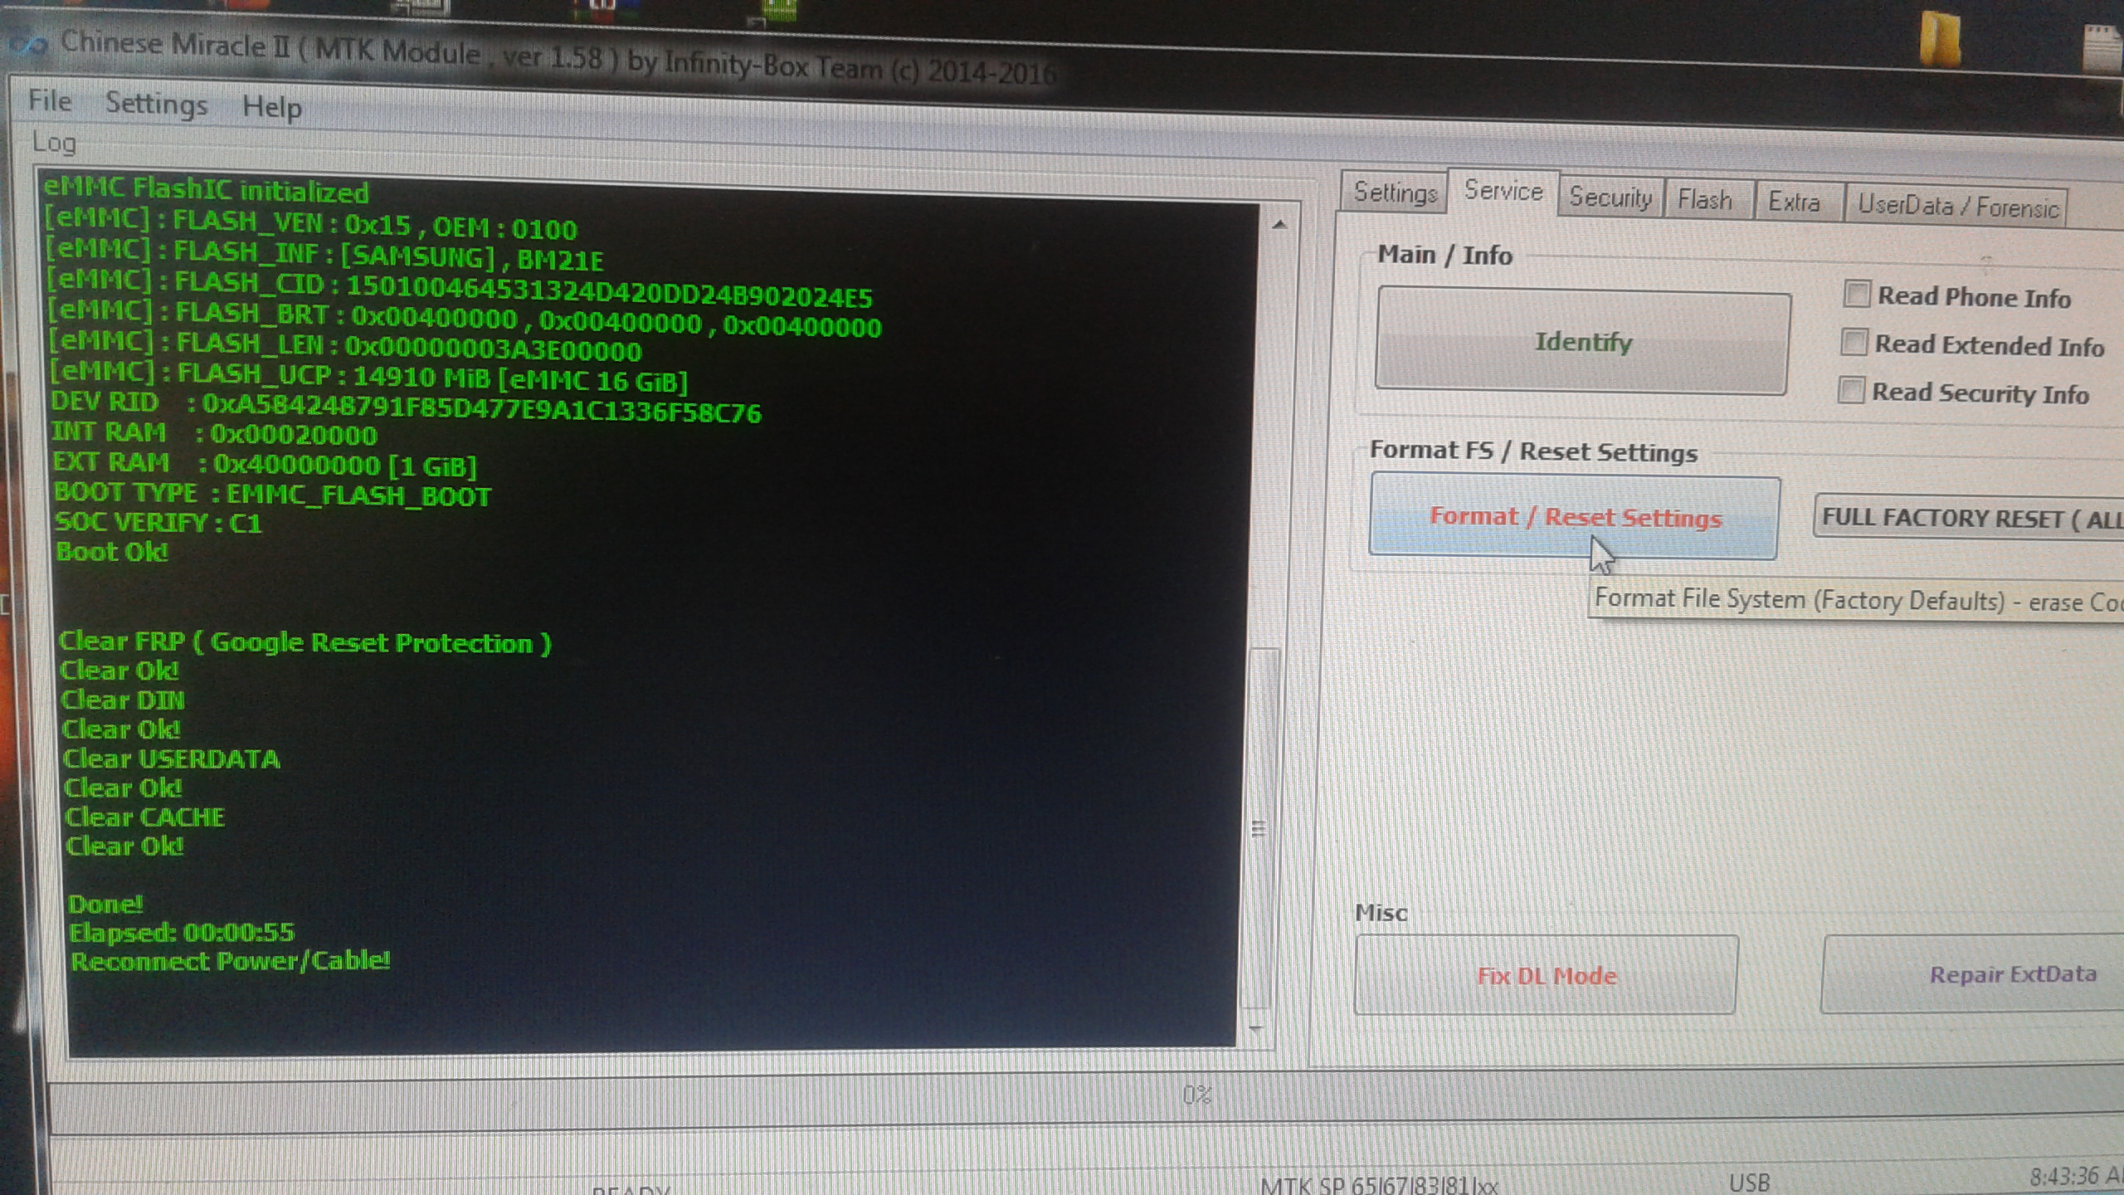This screenshot has width=2124, height=1195.
Task: Open the File menu
Action: click(x=50, y=101)
